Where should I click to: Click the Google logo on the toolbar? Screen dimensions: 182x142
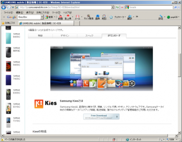click(x=12, y=17)
